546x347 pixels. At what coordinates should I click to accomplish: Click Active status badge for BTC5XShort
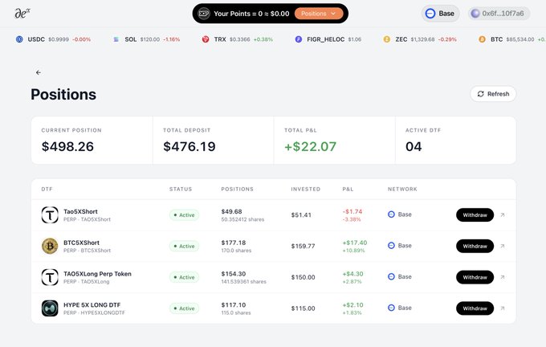click(184, 246)
